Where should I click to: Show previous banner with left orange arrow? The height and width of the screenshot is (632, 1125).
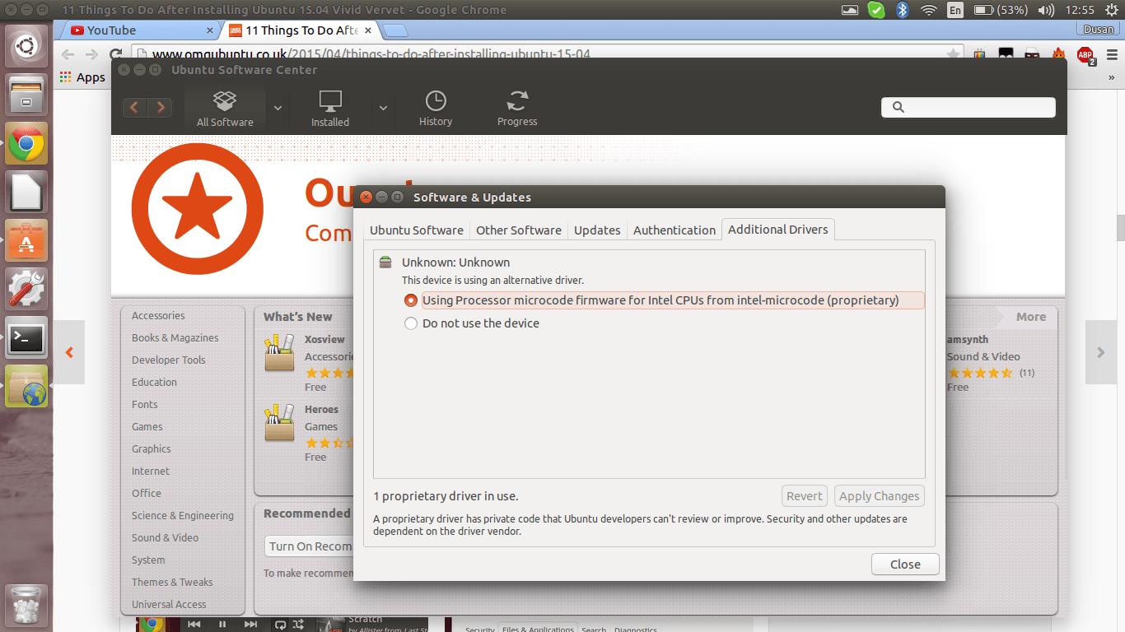point(69,352)
